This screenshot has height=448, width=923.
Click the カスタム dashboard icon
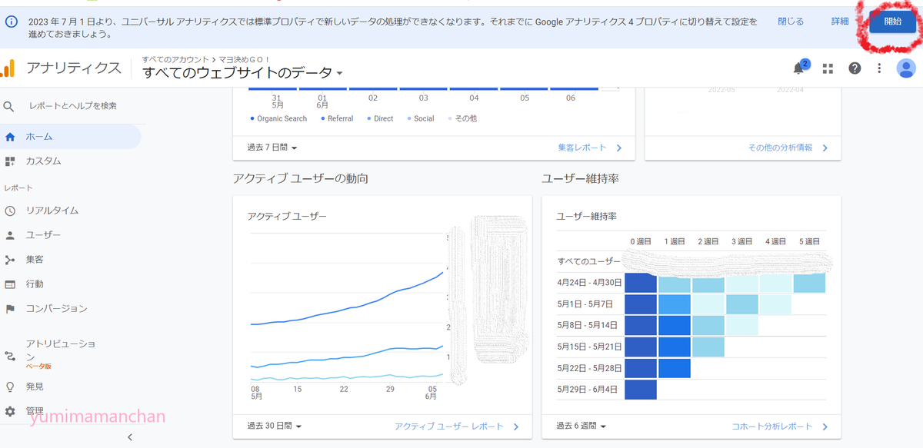10,161
